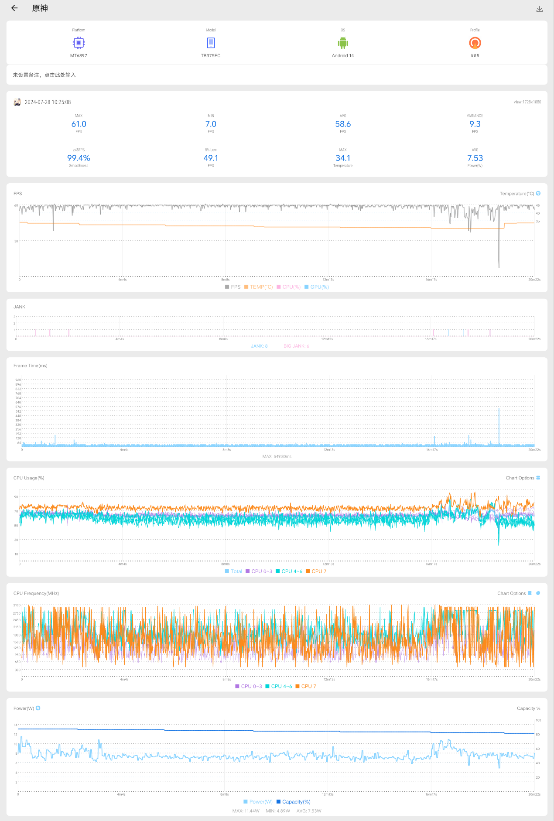The height and width of the screenshot is (821, 554).
Task: Toggle the Capacity(%) legend entry
Action: tap(294, 802)
